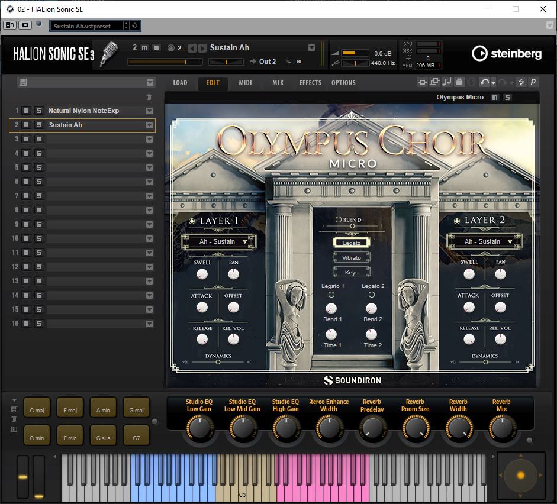The height and width of the screenshot is (504, 557).
Task: Switch to the MIX tab
Action: tap(278, 83)
